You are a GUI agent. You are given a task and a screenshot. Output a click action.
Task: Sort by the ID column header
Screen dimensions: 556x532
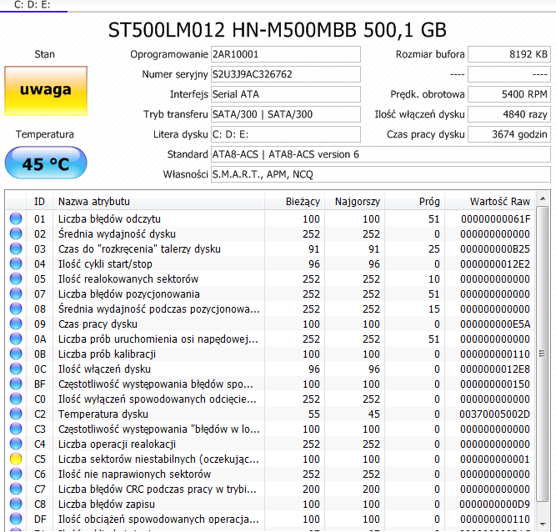pos(39,202)
